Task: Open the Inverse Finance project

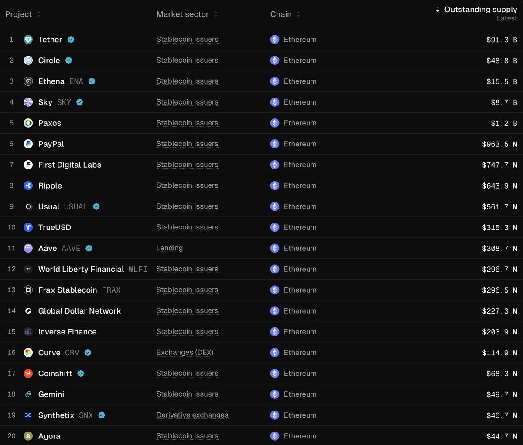Action: 67,332
